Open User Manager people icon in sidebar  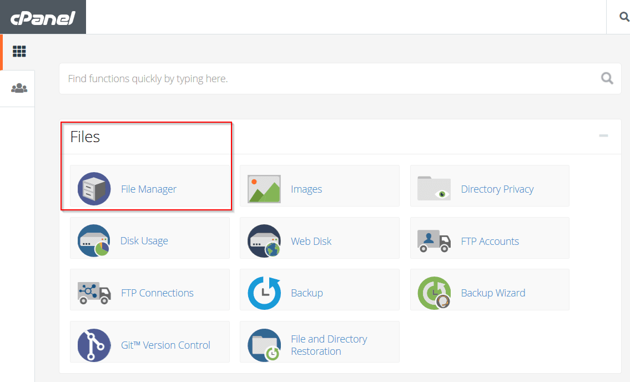tap(19, 88)
